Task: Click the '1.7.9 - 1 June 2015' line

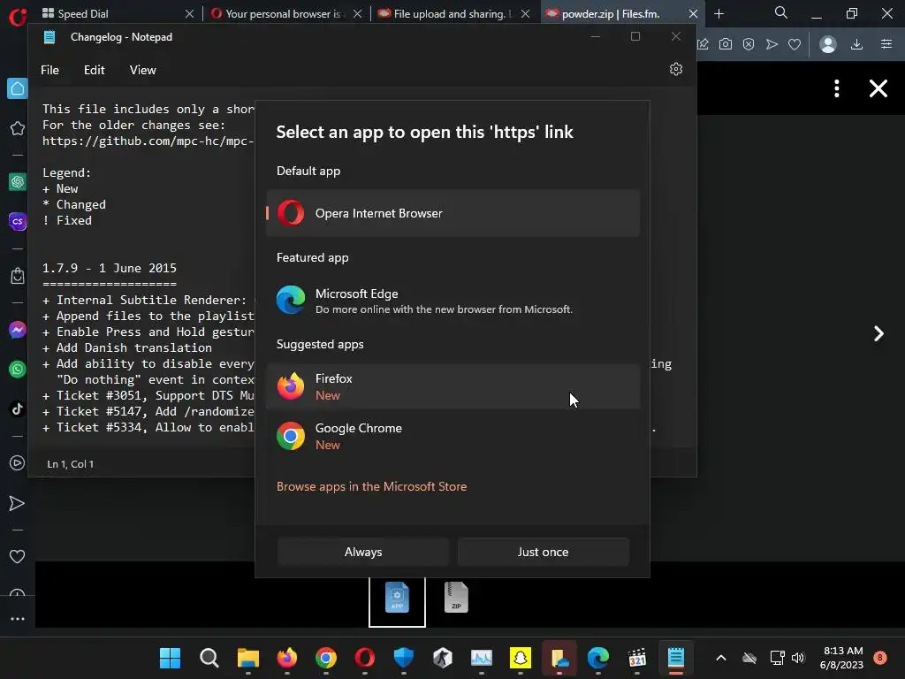Action: click(x=110, y=268)
